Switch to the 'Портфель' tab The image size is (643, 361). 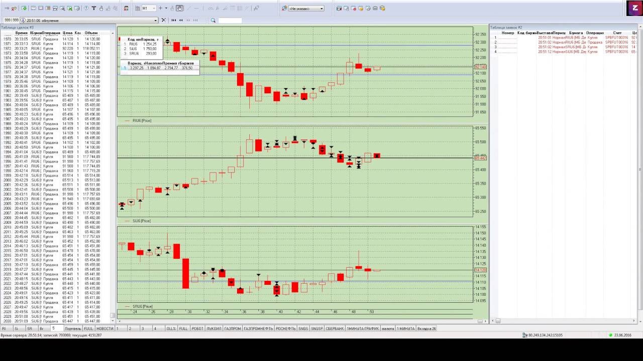click(x=73, y=328)
